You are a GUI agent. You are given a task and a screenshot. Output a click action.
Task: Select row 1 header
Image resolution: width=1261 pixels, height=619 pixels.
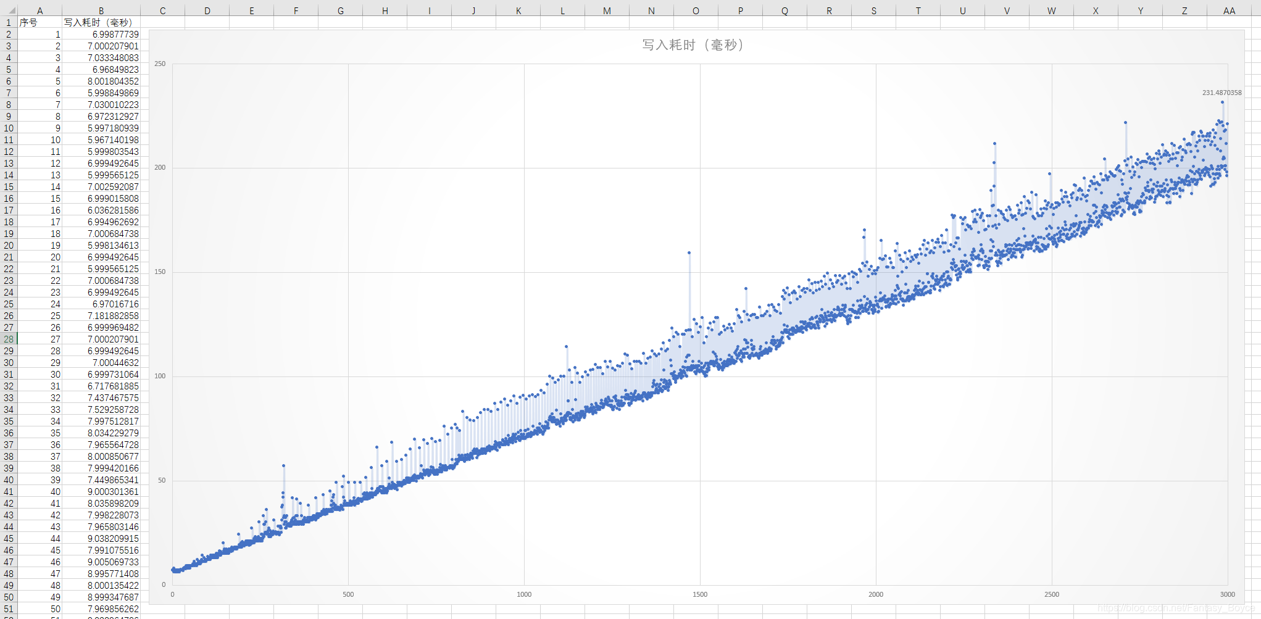pyautogui.click(x=9, y=22)
